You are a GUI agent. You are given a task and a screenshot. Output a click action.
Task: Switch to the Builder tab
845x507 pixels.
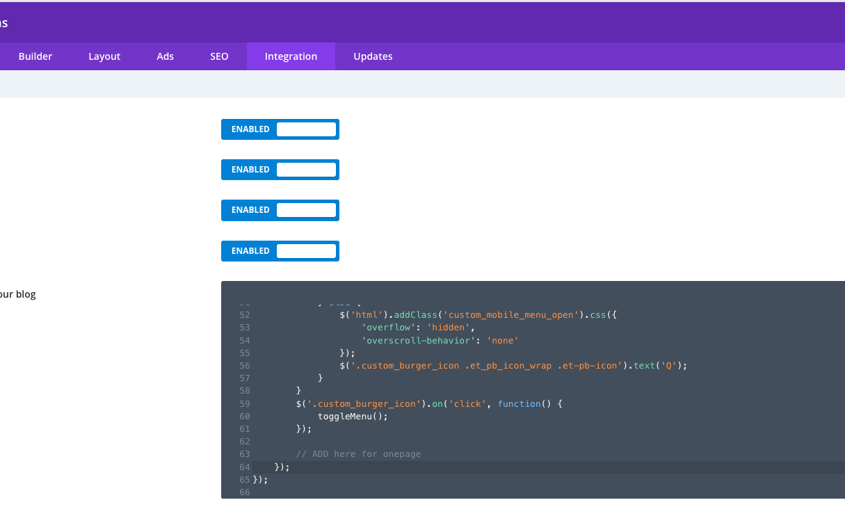(x=35, y=56)
